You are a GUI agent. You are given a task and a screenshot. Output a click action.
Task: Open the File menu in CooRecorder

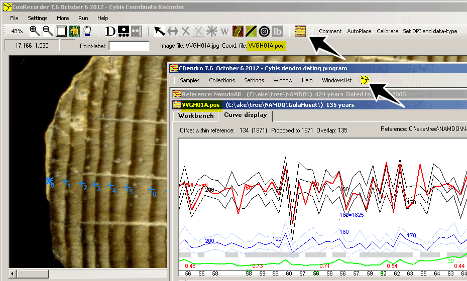coord(14,18)
